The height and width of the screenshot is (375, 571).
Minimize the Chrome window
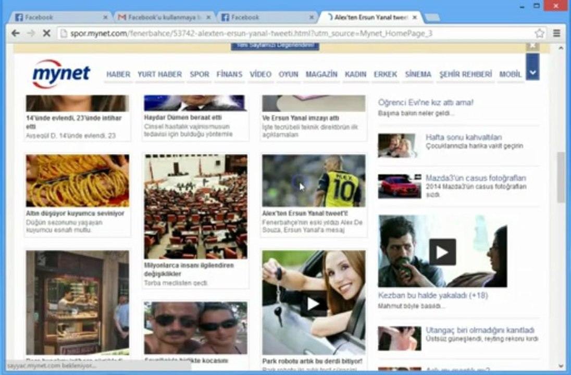coord(522,6)
